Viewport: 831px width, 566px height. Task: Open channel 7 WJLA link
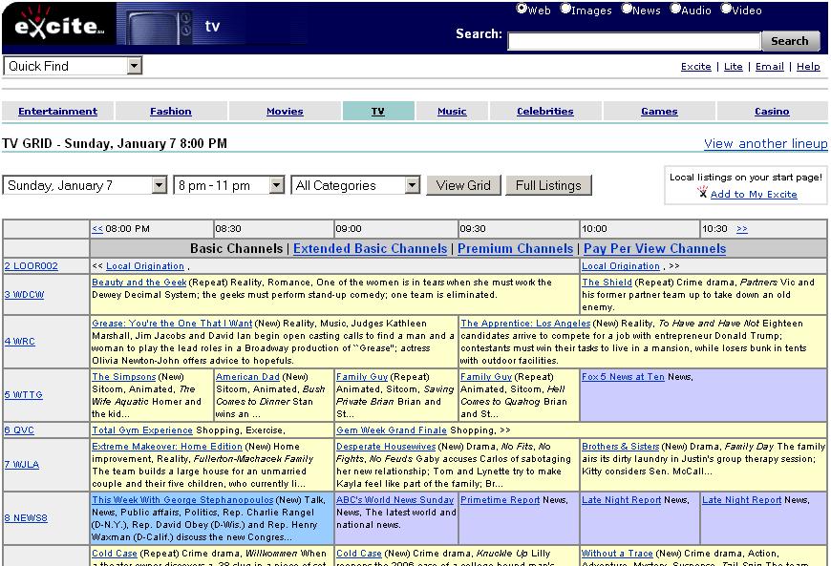22,464
